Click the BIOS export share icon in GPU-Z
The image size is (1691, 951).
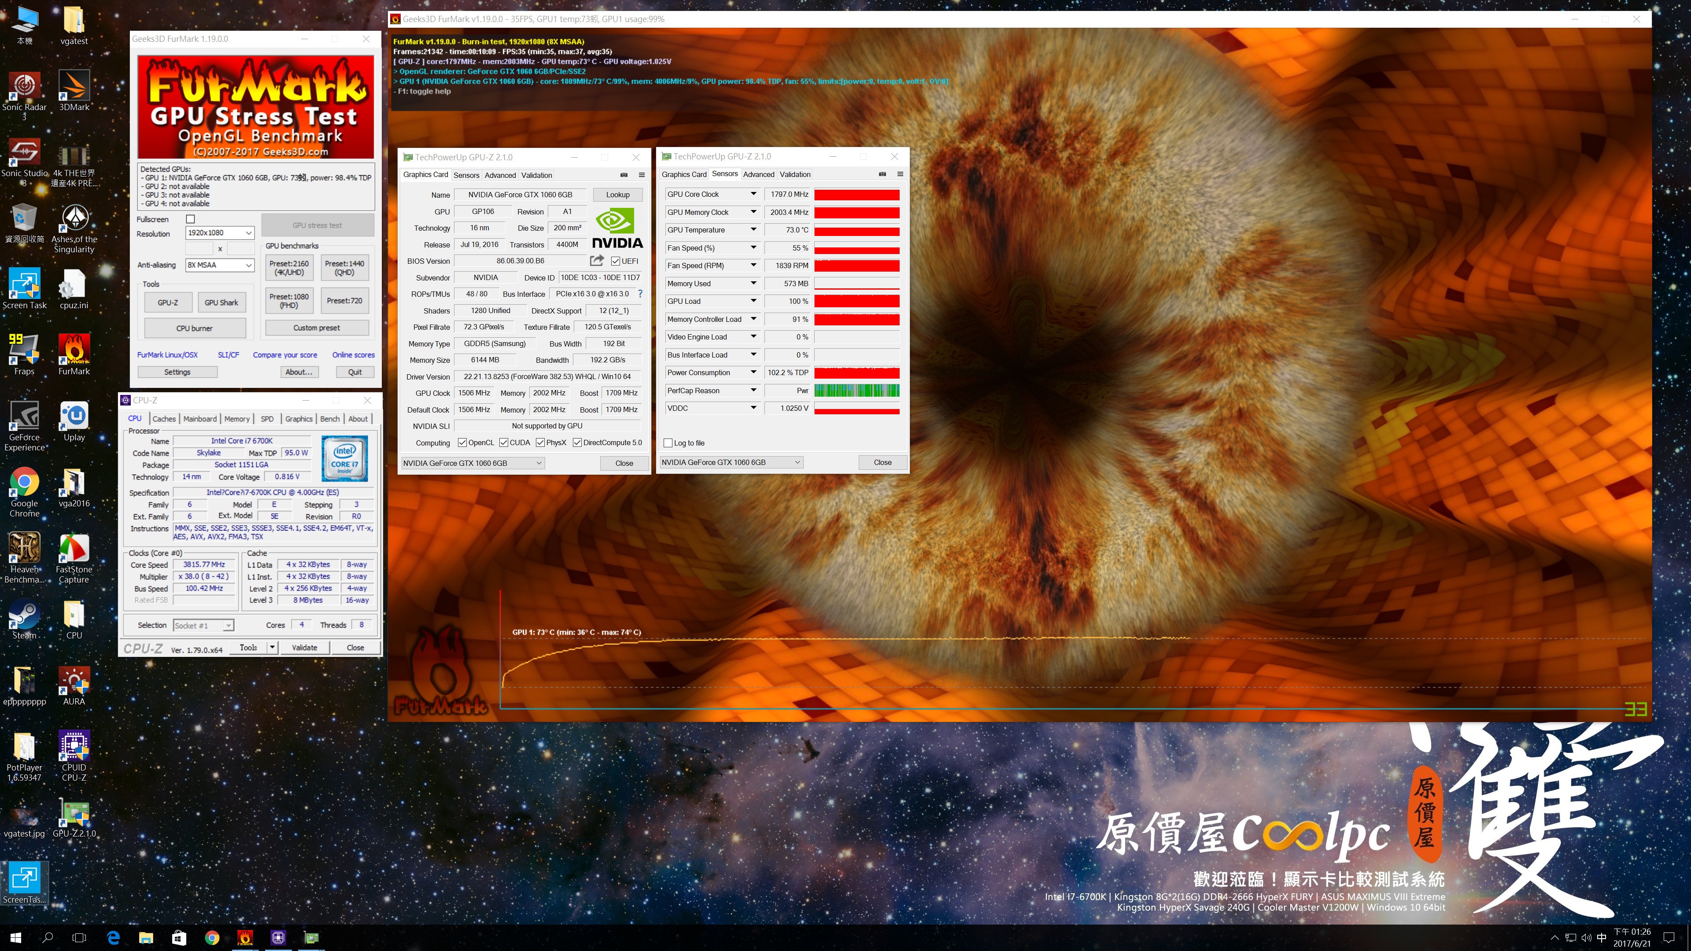pos(597,261)
